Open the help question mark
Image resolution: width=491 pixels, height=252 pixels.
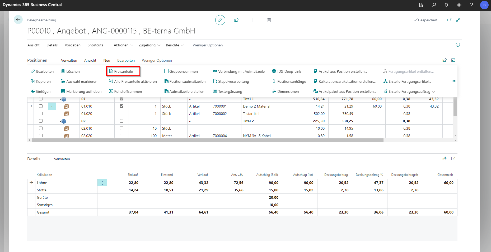472,5
